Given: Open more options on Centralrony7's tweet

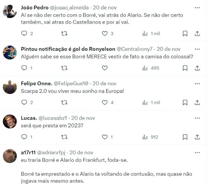Looking at the screenshot, I should click(197, 49).
